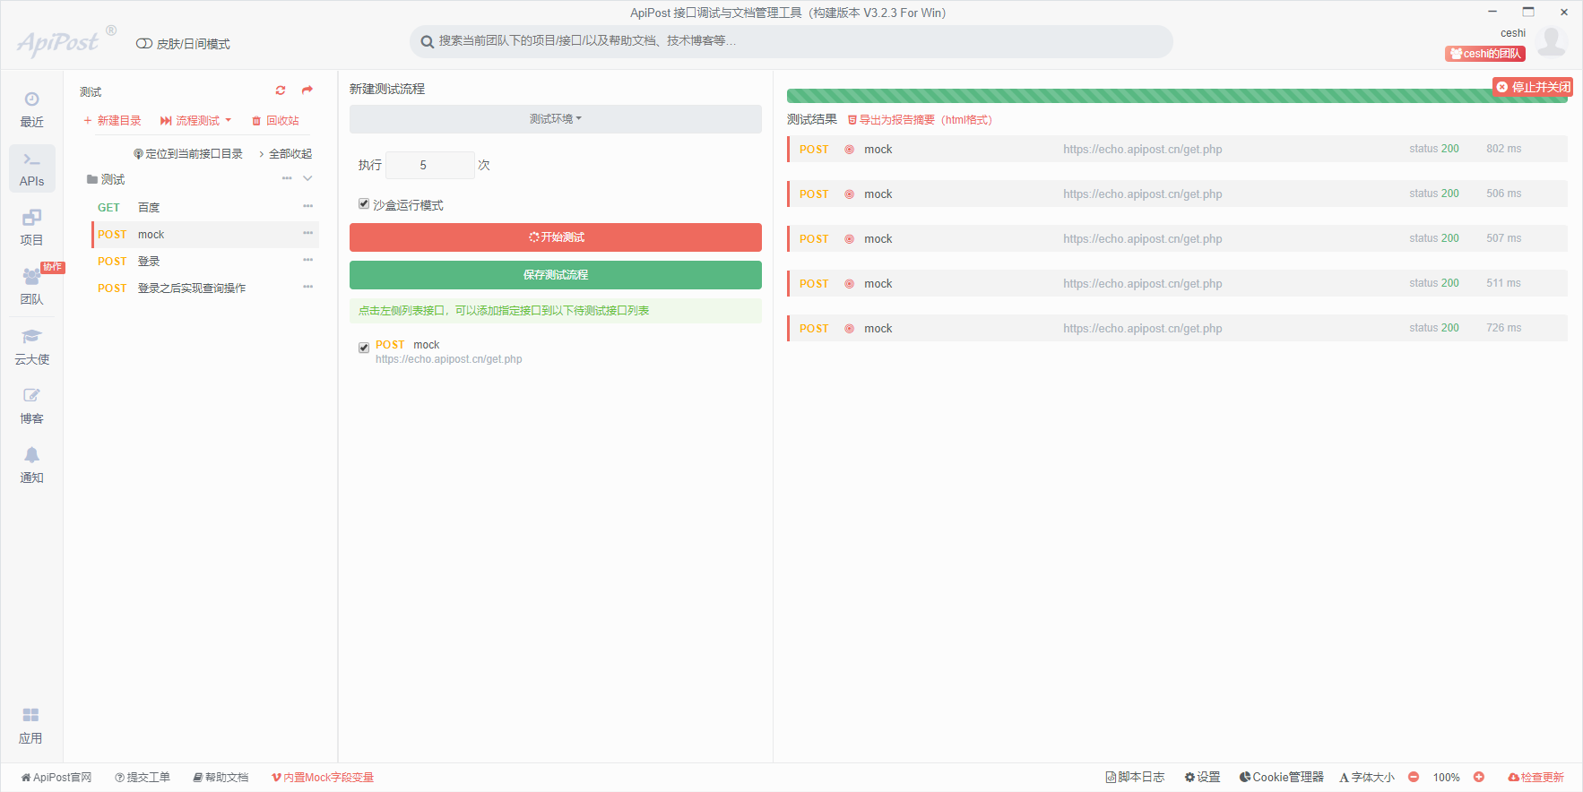Viewport: 1583px width, 792px height.
Task: Click the record icon in 802 ms result
Action: (849, 150)
